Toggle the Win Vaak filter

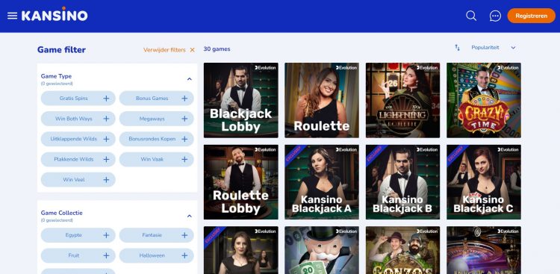tap(157, 159)
